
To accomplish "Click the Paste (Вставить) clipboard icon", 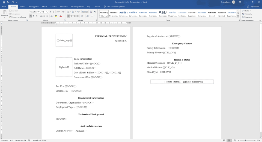I will coord(5,12).
